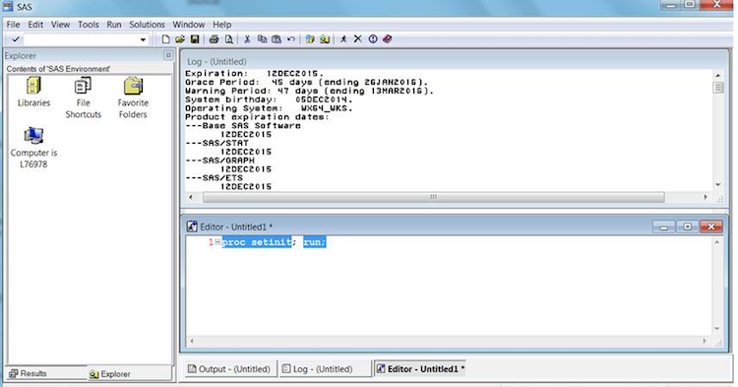Open the Libraries icon in Explorer
This screenshot has width=738, height=387.
click(33, 93)
